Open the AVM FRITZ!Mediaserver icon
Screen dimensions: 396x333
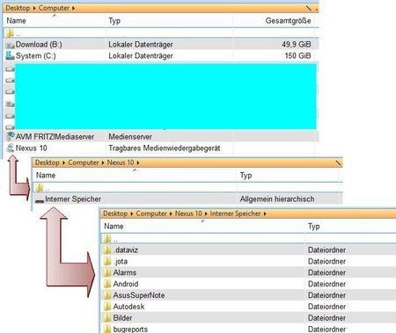click(x=11, y=136)
